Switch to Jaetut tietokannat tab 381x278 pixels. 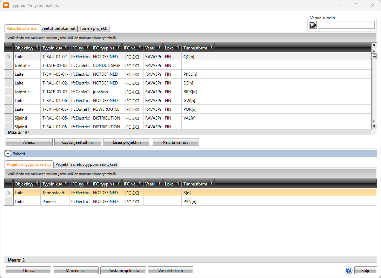(58, 28)
